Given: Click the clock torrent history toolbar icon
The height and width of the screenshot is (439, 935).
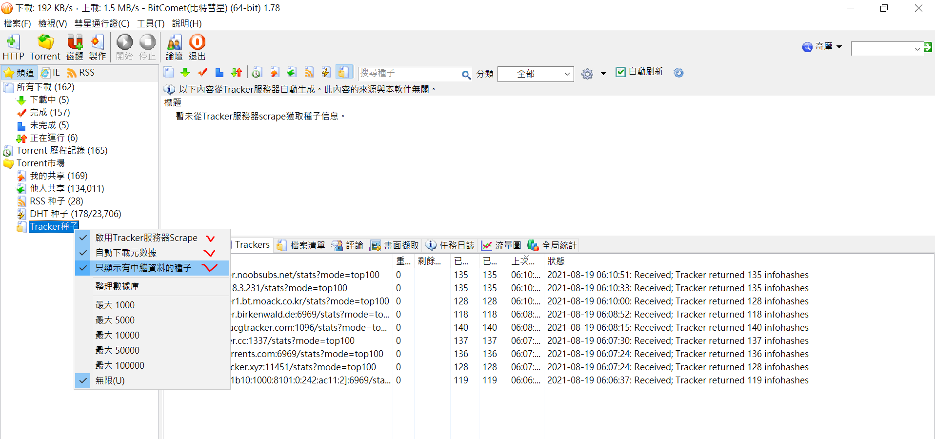Looking at the screenshot, I should point(257,72).
